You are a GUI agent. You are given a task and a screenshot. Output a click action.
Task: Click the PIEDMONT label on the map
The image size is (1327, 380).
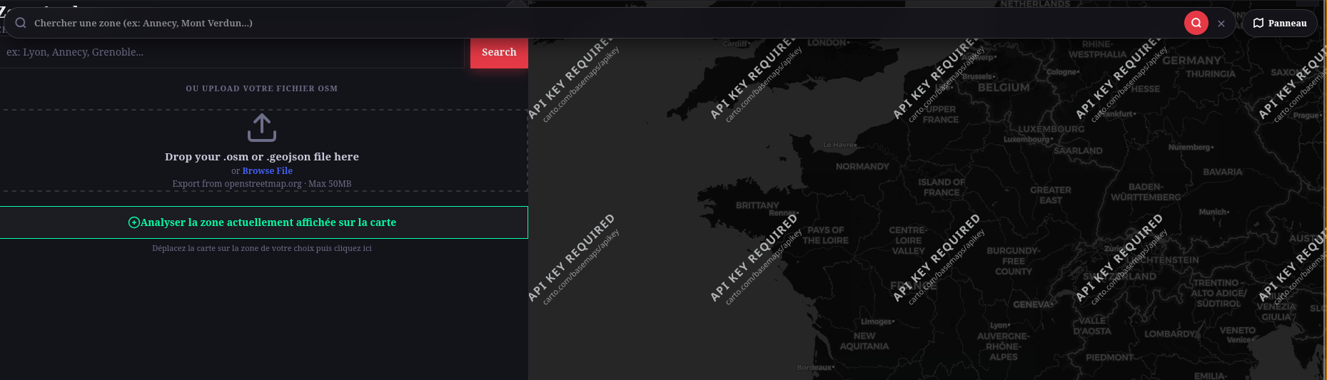(1110, 357)
